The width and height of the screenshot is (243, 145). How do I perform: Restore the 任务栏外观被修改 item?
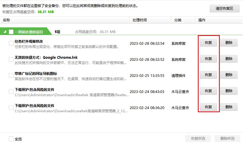(208, 43)
